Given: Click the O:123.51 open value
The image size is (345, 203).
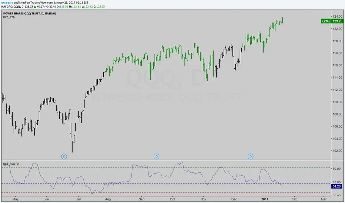Looking at the screenshot, I should pos(62,7).
